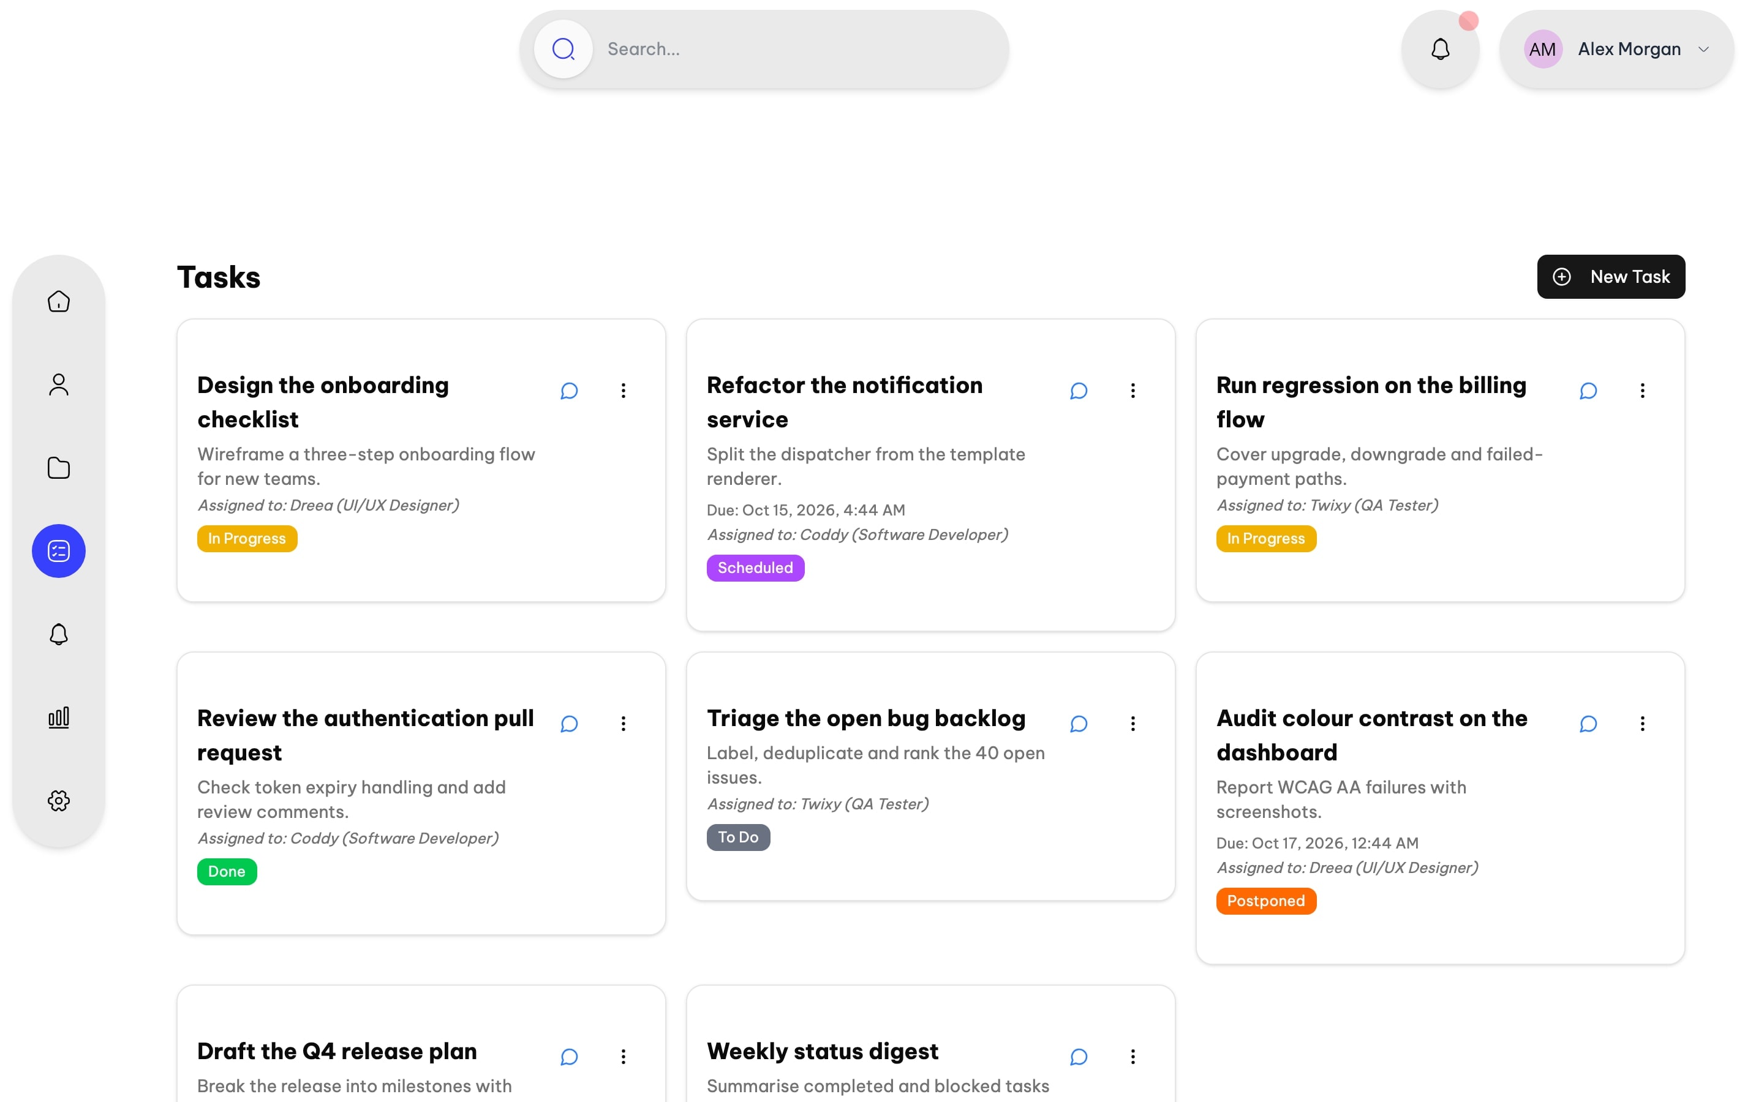Screen dimensions: 1764x1102
Task: Click due date Oct 17, 2026, 12:44 AM
Action: coord(1317,843)
